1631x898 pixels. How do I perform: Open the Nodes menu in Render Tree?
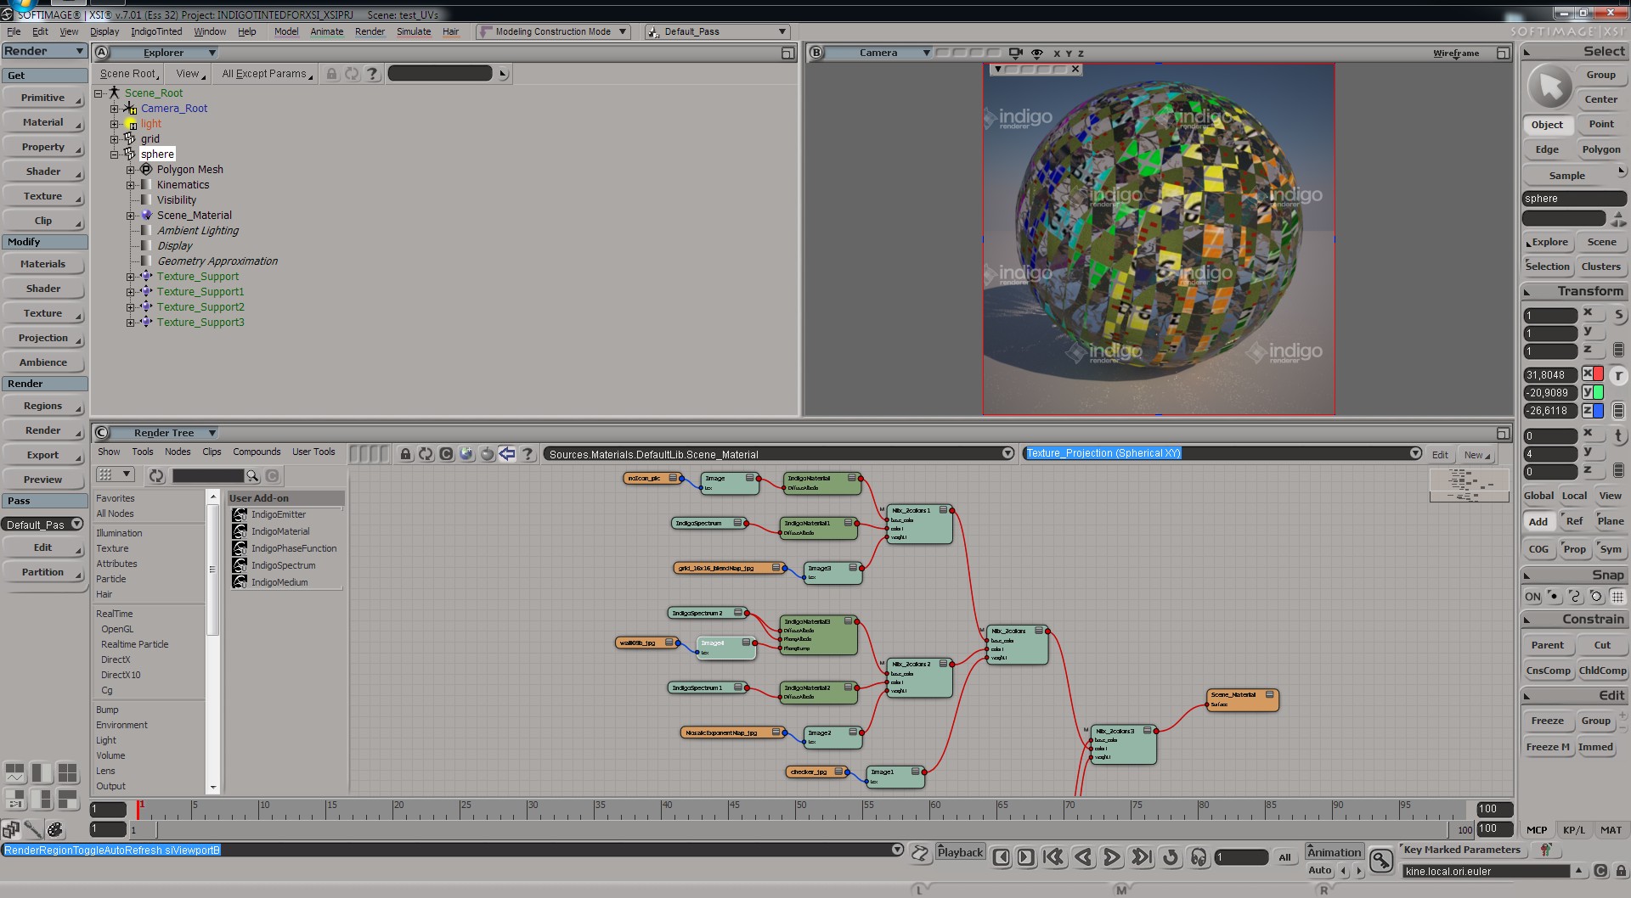178,452
